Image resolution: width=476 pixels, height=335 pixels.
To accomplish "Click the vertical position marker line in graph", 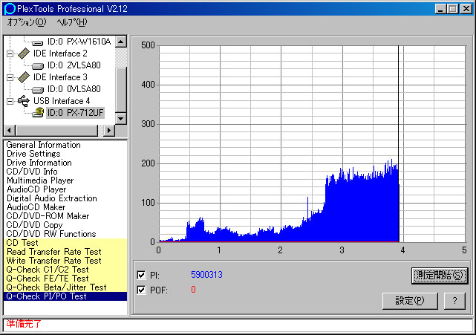I will (x=399, y=143).
